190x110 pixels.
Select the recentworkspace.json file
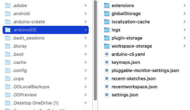coord(134,87)
